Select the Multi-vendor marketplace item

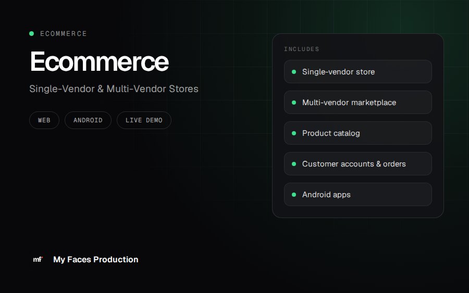pos(357,103)
